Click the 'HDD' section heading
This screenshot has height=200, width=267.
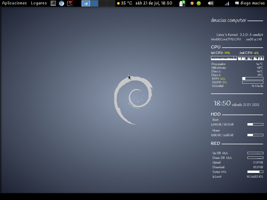click(216, 114)
